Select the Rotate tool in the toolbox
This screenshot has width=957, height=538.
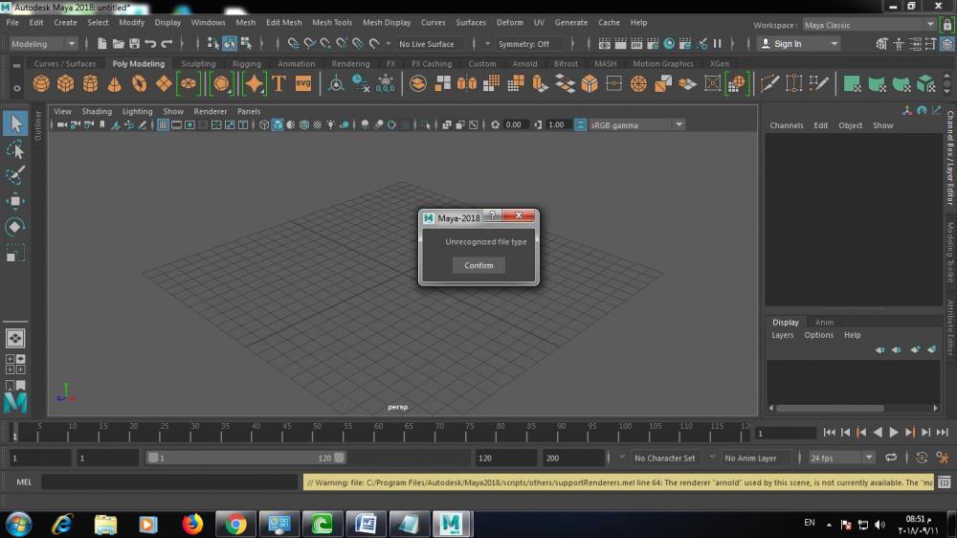coord(15,227)
